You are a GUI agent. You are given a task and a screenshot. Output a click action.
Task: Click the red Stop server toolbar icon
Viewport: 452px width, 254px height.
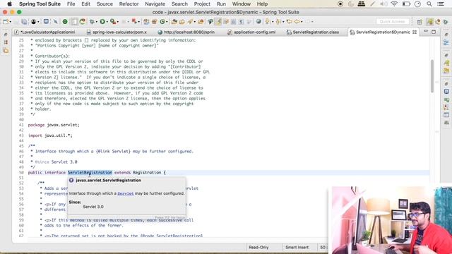click(x=134, y=21)
